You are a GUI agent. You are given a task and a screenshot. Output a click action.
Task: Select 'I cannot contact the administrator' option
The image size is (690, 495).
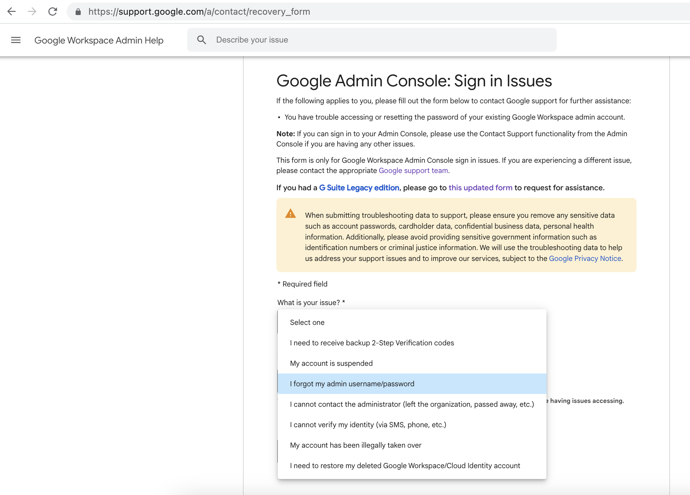[x=412, y=404]
